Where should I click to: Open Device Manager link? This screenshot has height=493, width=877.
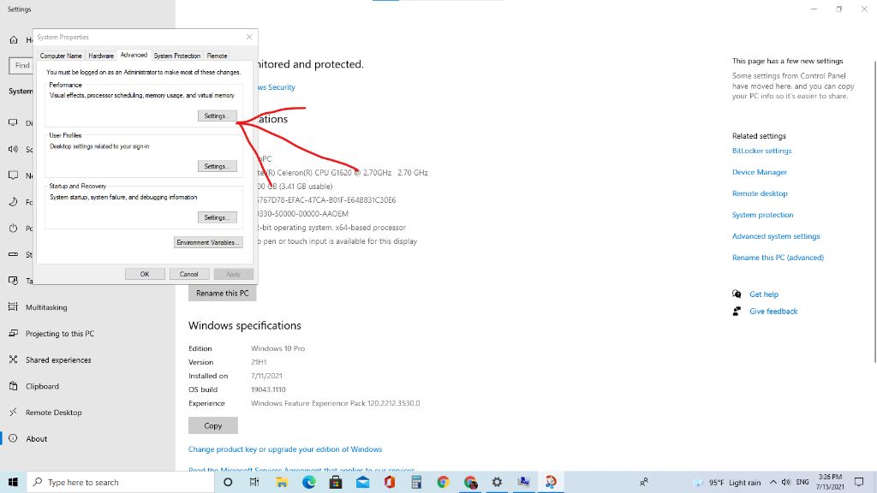(x=760, y=172)
